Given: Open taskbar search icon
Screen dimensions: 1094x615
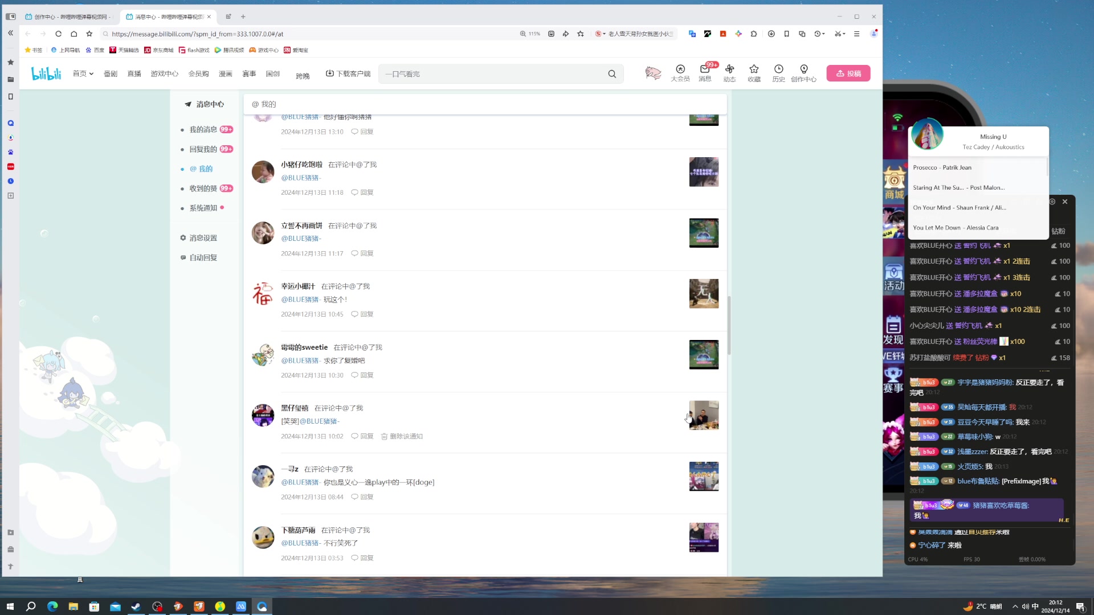Looking at the screenshot, I should pos(31,606).
